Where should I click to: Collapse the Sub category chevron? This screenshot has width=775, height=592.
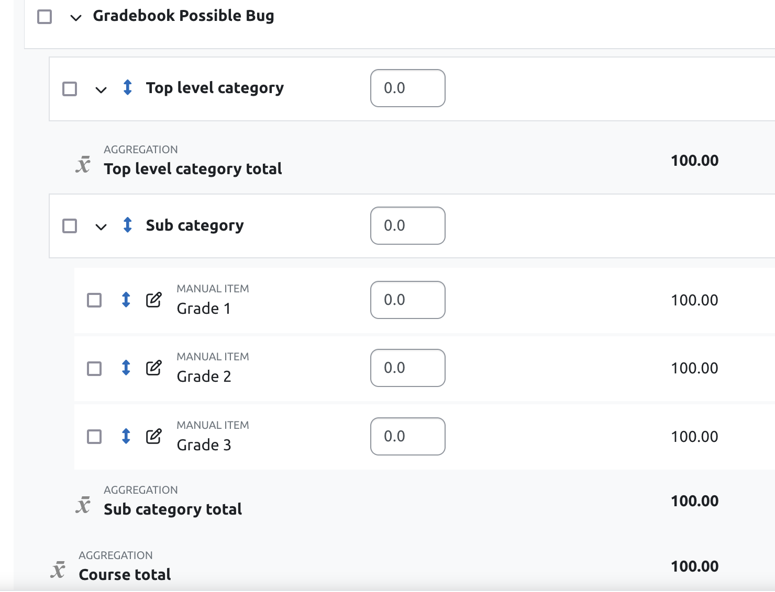(x=101, y=227)
